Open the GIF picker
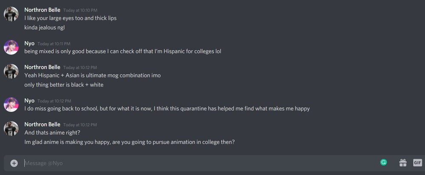Viewport: 425px width, 175px height. [x=417, y=163]
